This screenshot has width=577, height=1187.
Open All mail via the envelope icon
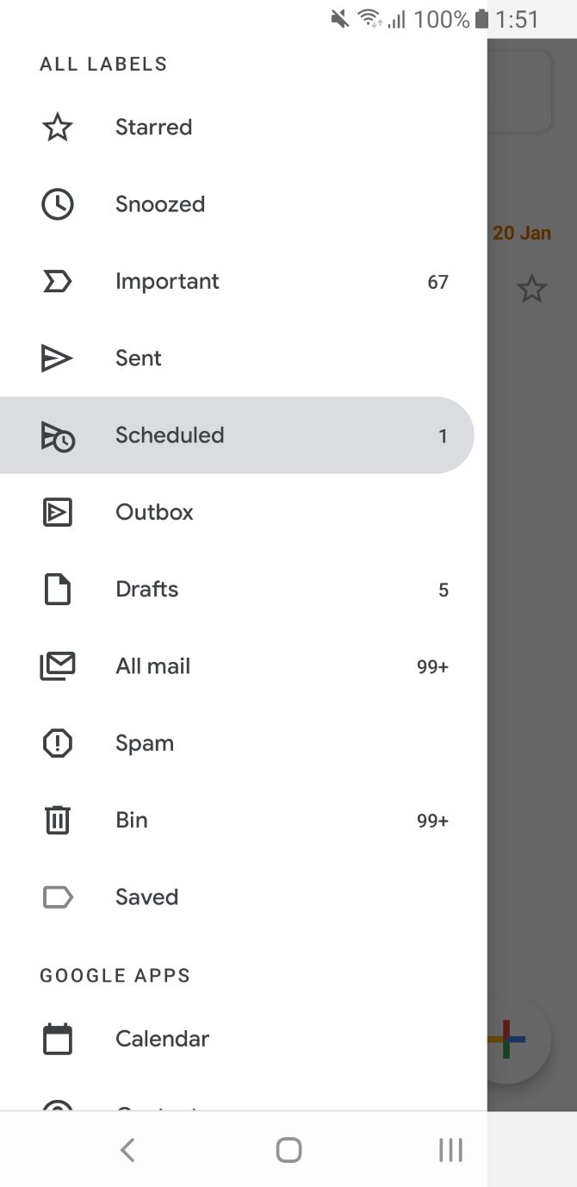(57, 665)
